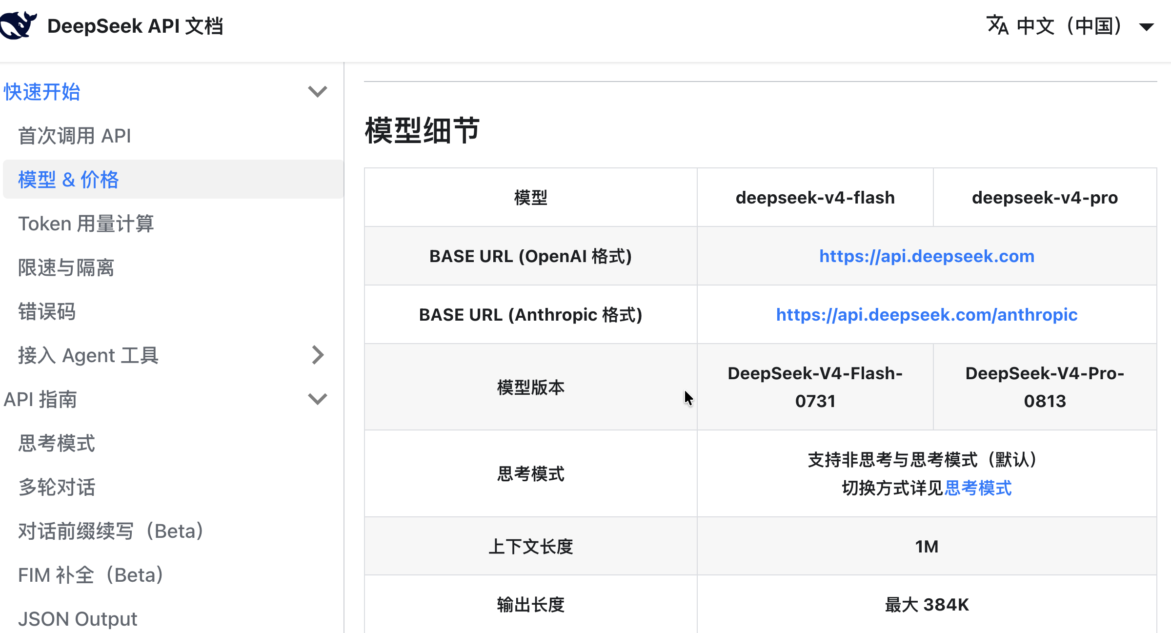Open 思考模式 in the sidebar

(x=57, y=443)
